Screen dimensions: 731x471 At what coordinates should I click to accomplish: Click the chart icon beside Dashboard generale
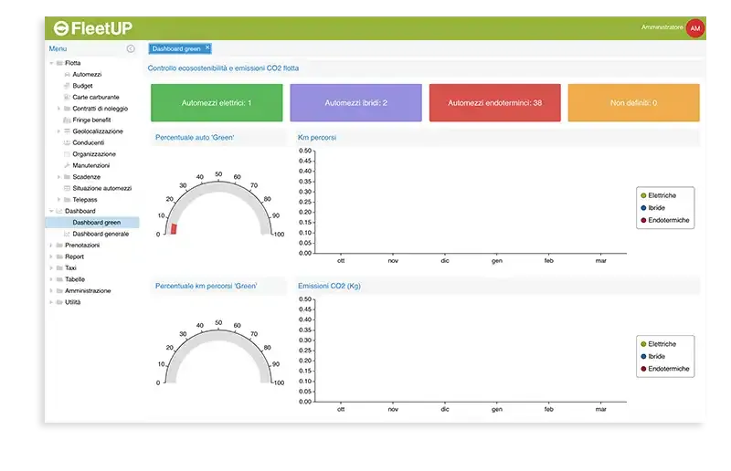coord(67,234)
